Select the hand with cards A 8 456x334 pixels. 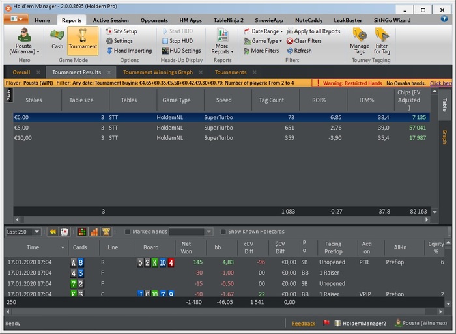pyautogui.click(x=224, y=262)
